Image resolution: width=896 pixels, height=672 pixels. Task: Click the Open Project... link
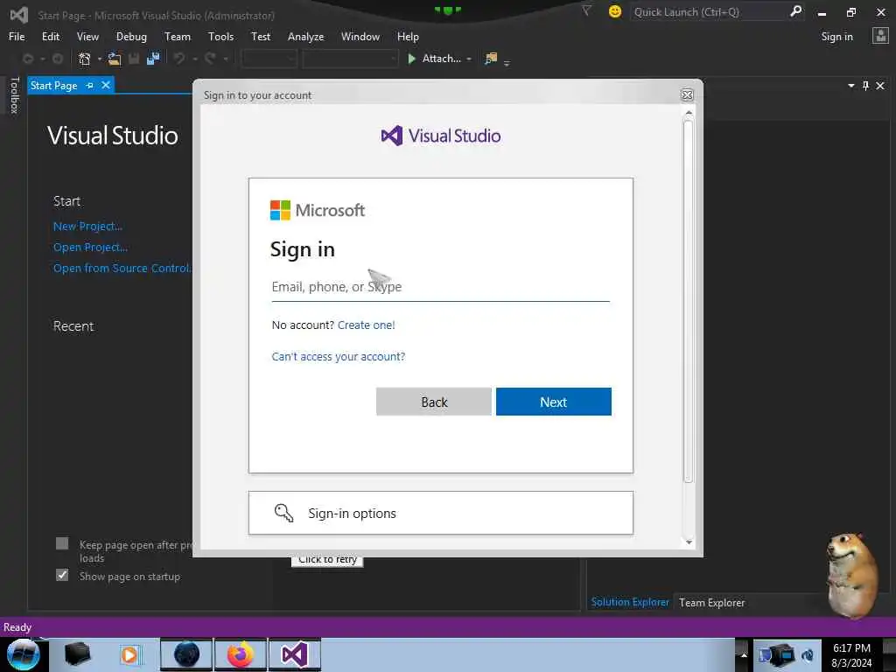coord(90,248)
